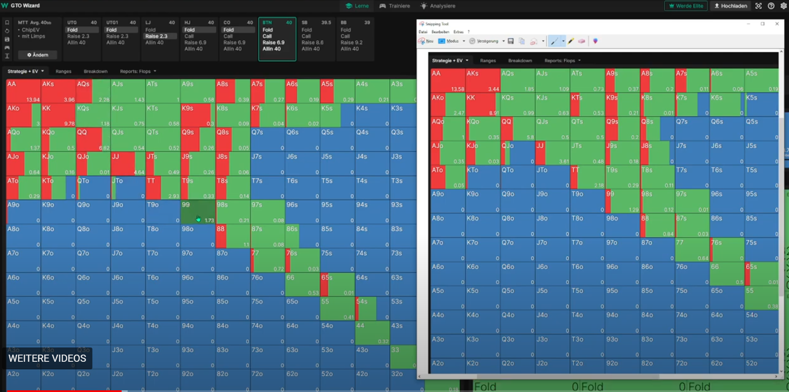Go to the Analysiere section

tap(438, 6)
